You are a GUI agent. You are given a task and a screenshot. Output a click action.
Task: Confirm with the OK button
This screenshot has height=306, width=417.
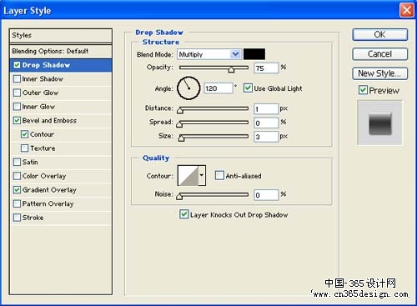point(380,35)
